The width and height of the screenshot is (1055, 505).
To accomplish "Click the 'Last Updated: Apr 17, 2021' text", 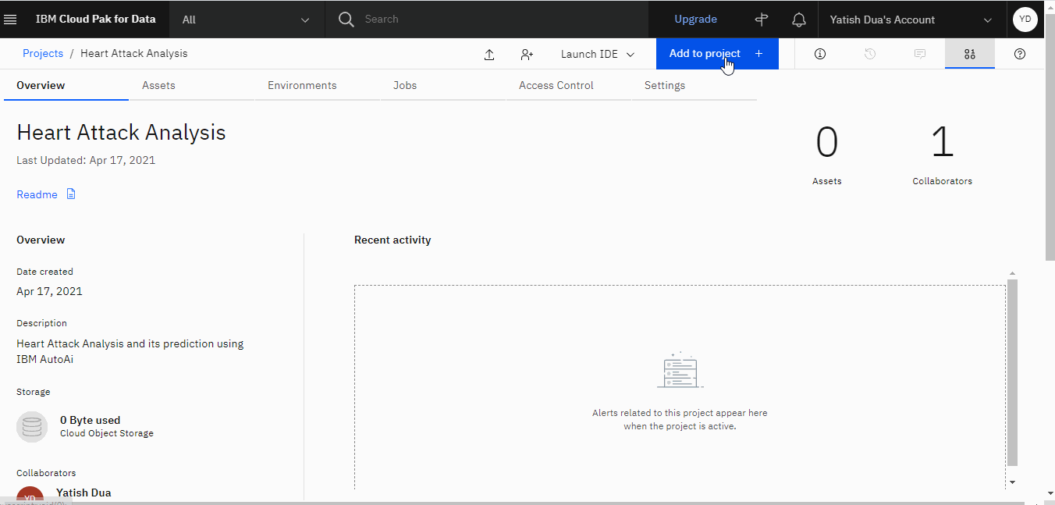I will click(86, 160).
